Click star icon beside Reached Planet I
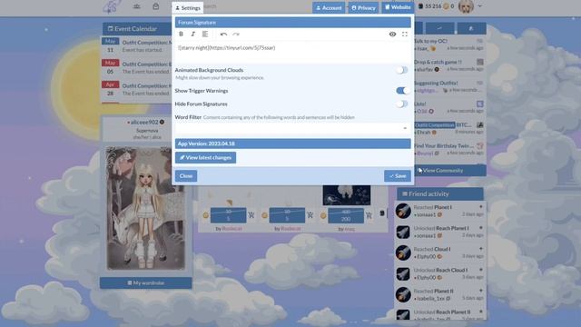The height and width of the screenshot is (327, 581). 481,207
